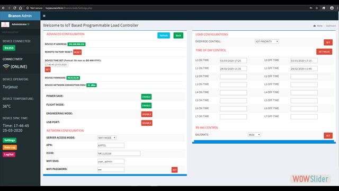Image resolution: width=339 pixels, height=191 pixels.
Task: Click the Administrator avatar image
Action: [5, 24]
